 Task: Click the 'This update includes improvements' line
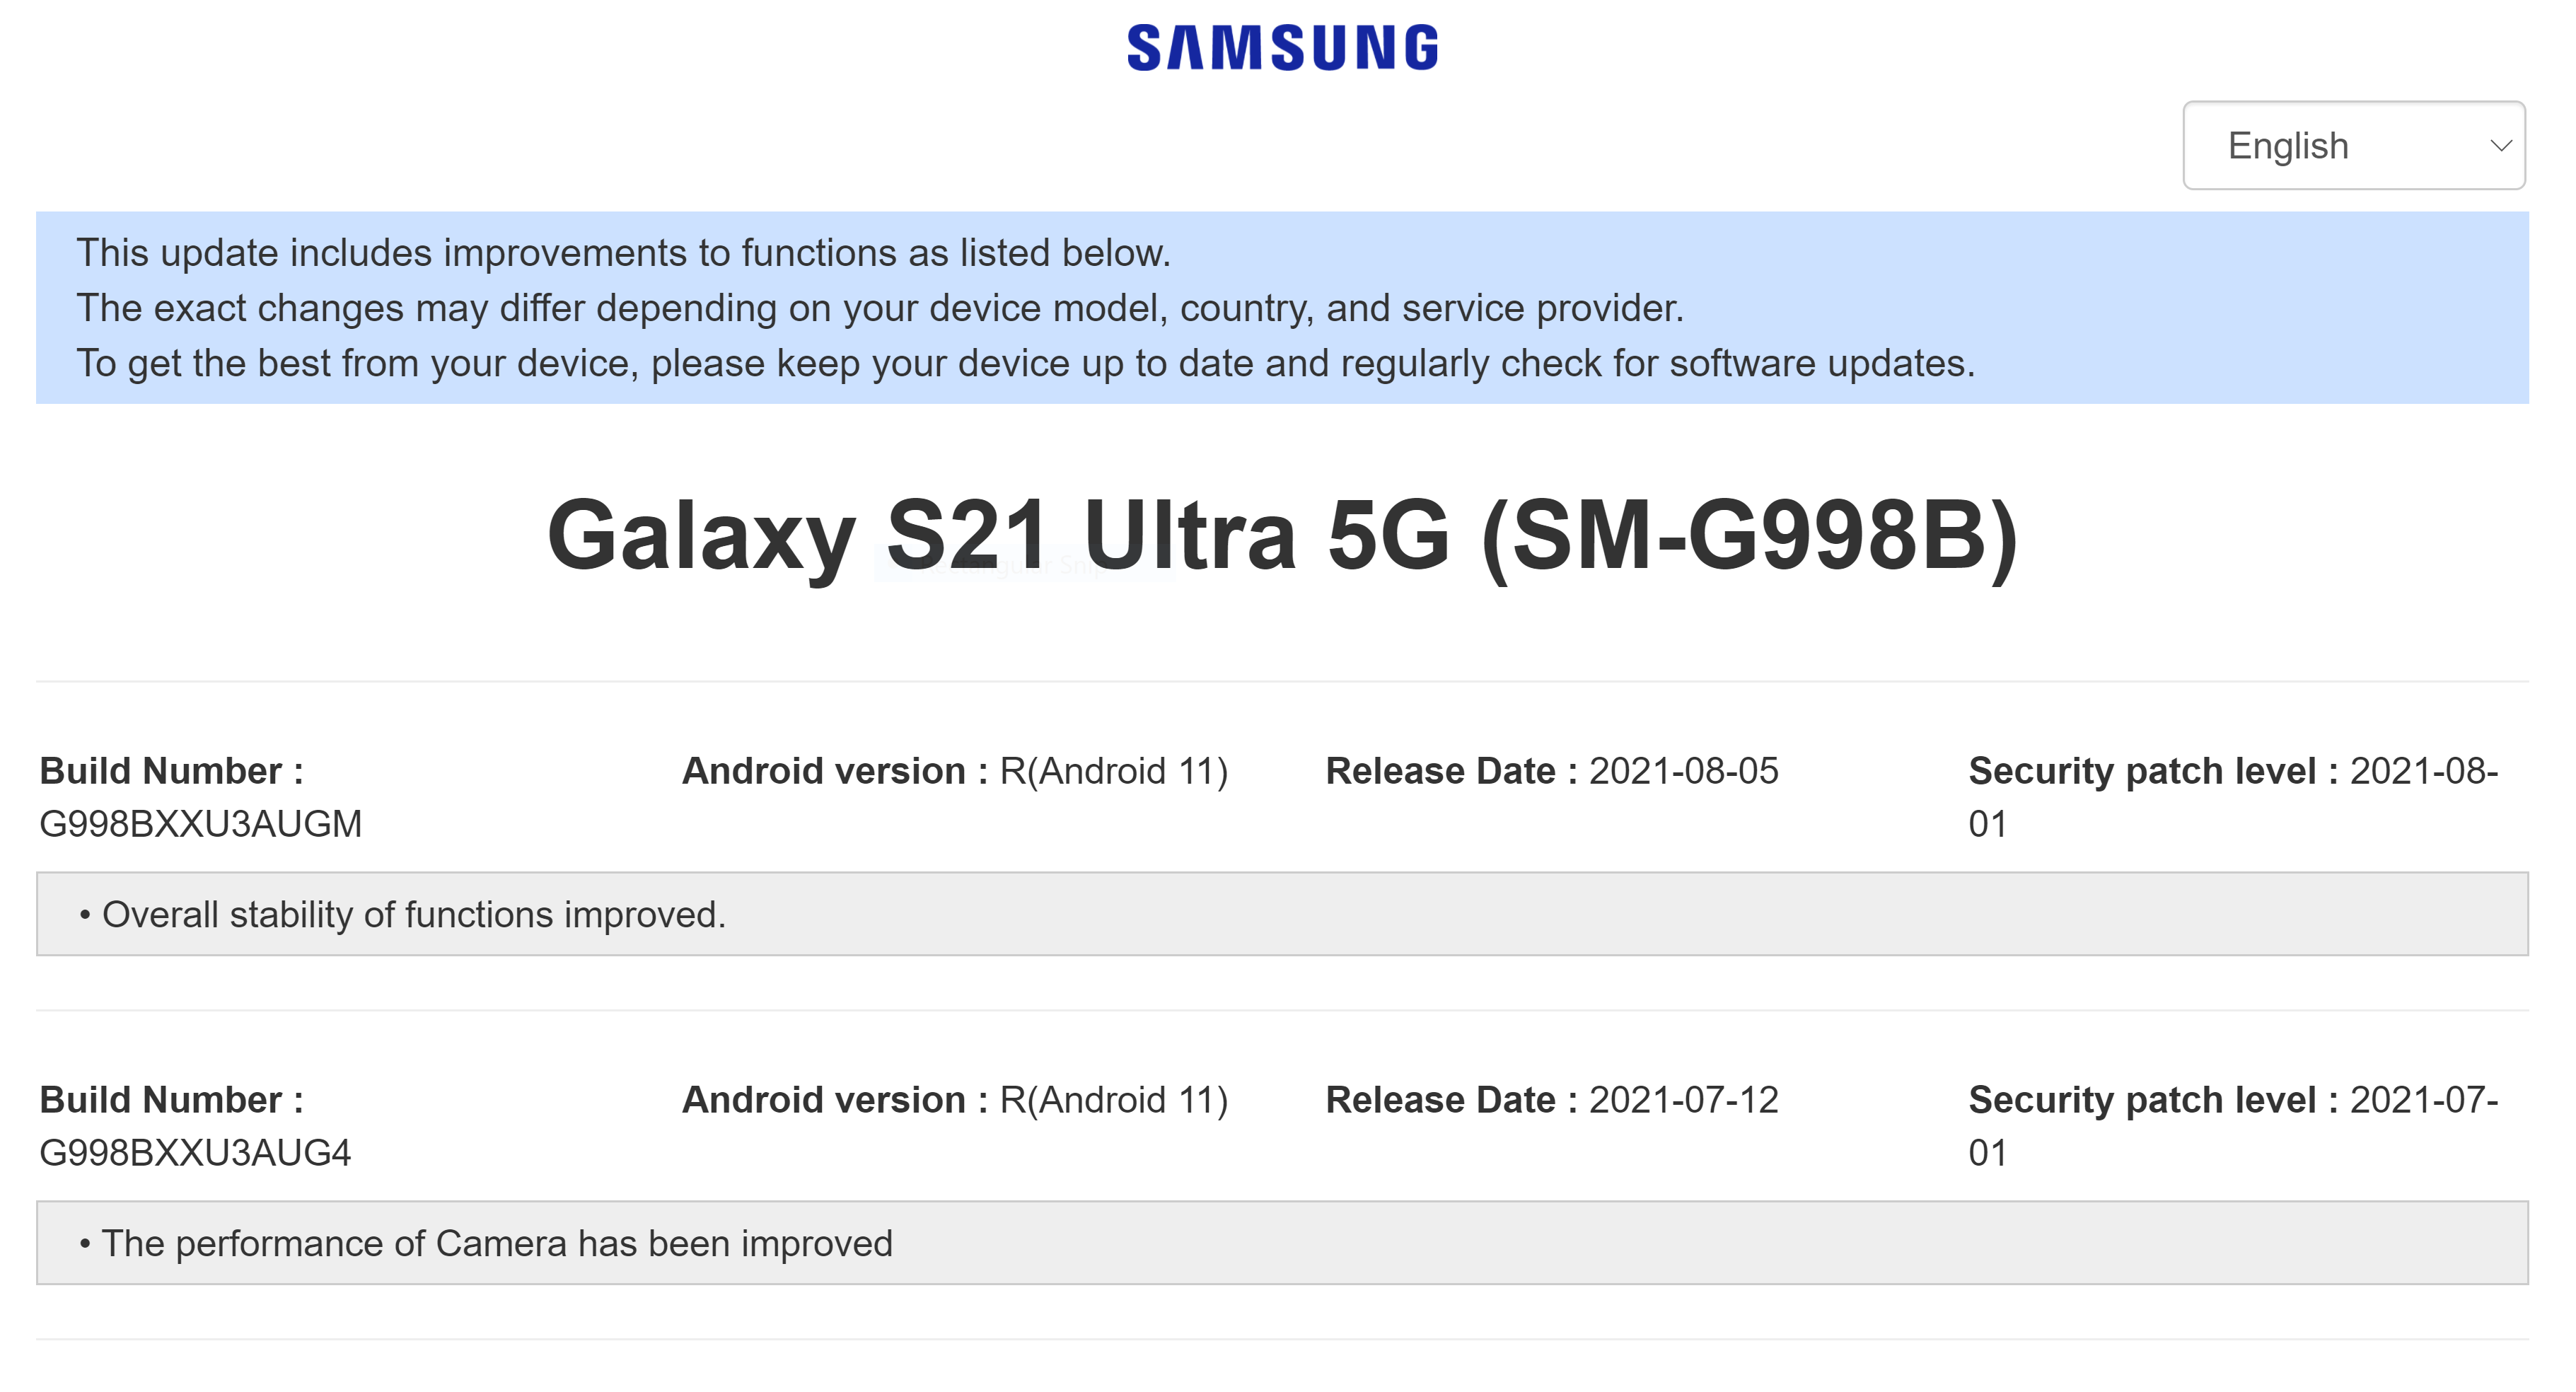[x=623, y=253]
